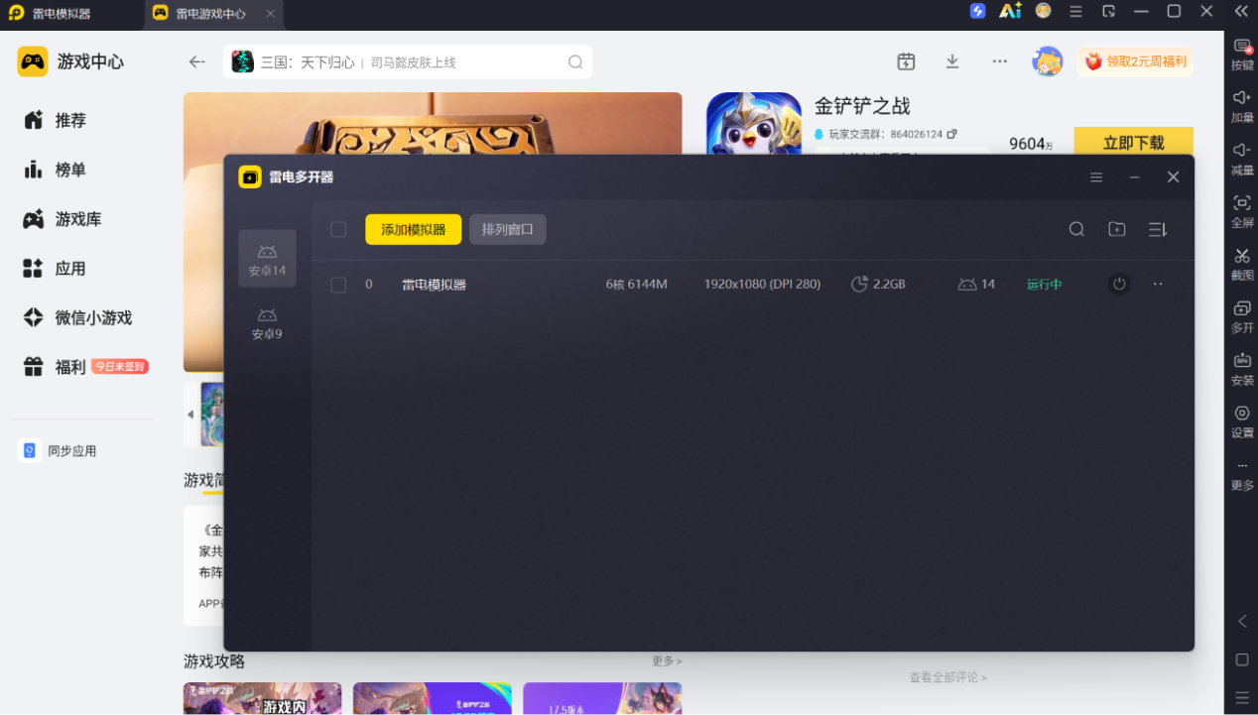Open Android recent apps menu icon
1258x715 pixels.
[x=1242, y=698]
